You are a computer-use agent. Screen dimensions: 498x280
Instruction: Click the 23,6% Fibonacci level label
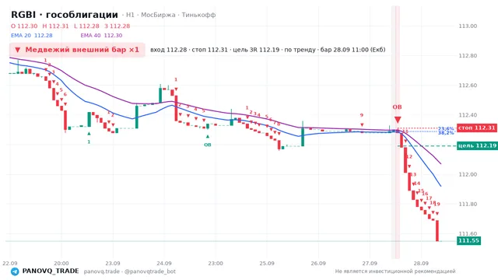(x=446, y=129)
